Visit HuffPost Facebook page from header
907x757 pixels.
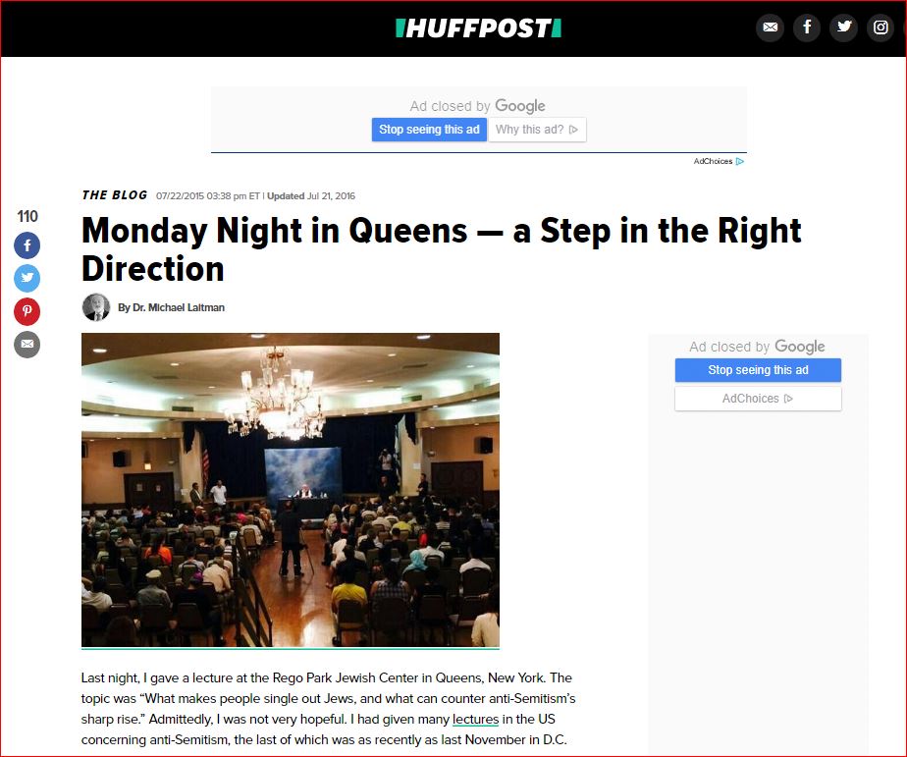point(807,27)
